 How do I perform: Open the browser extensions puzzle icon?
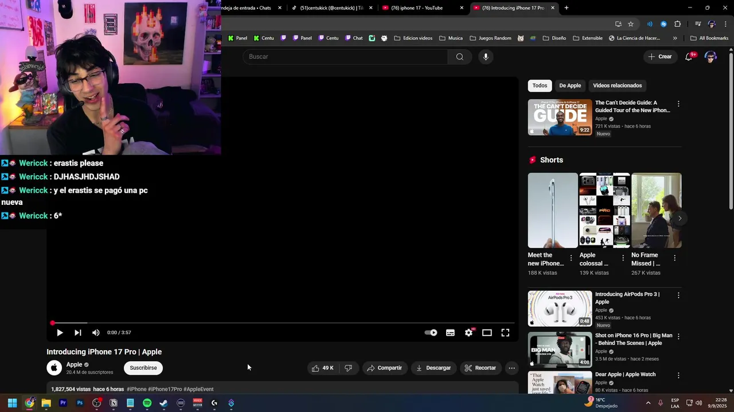(x=677, y=24)
